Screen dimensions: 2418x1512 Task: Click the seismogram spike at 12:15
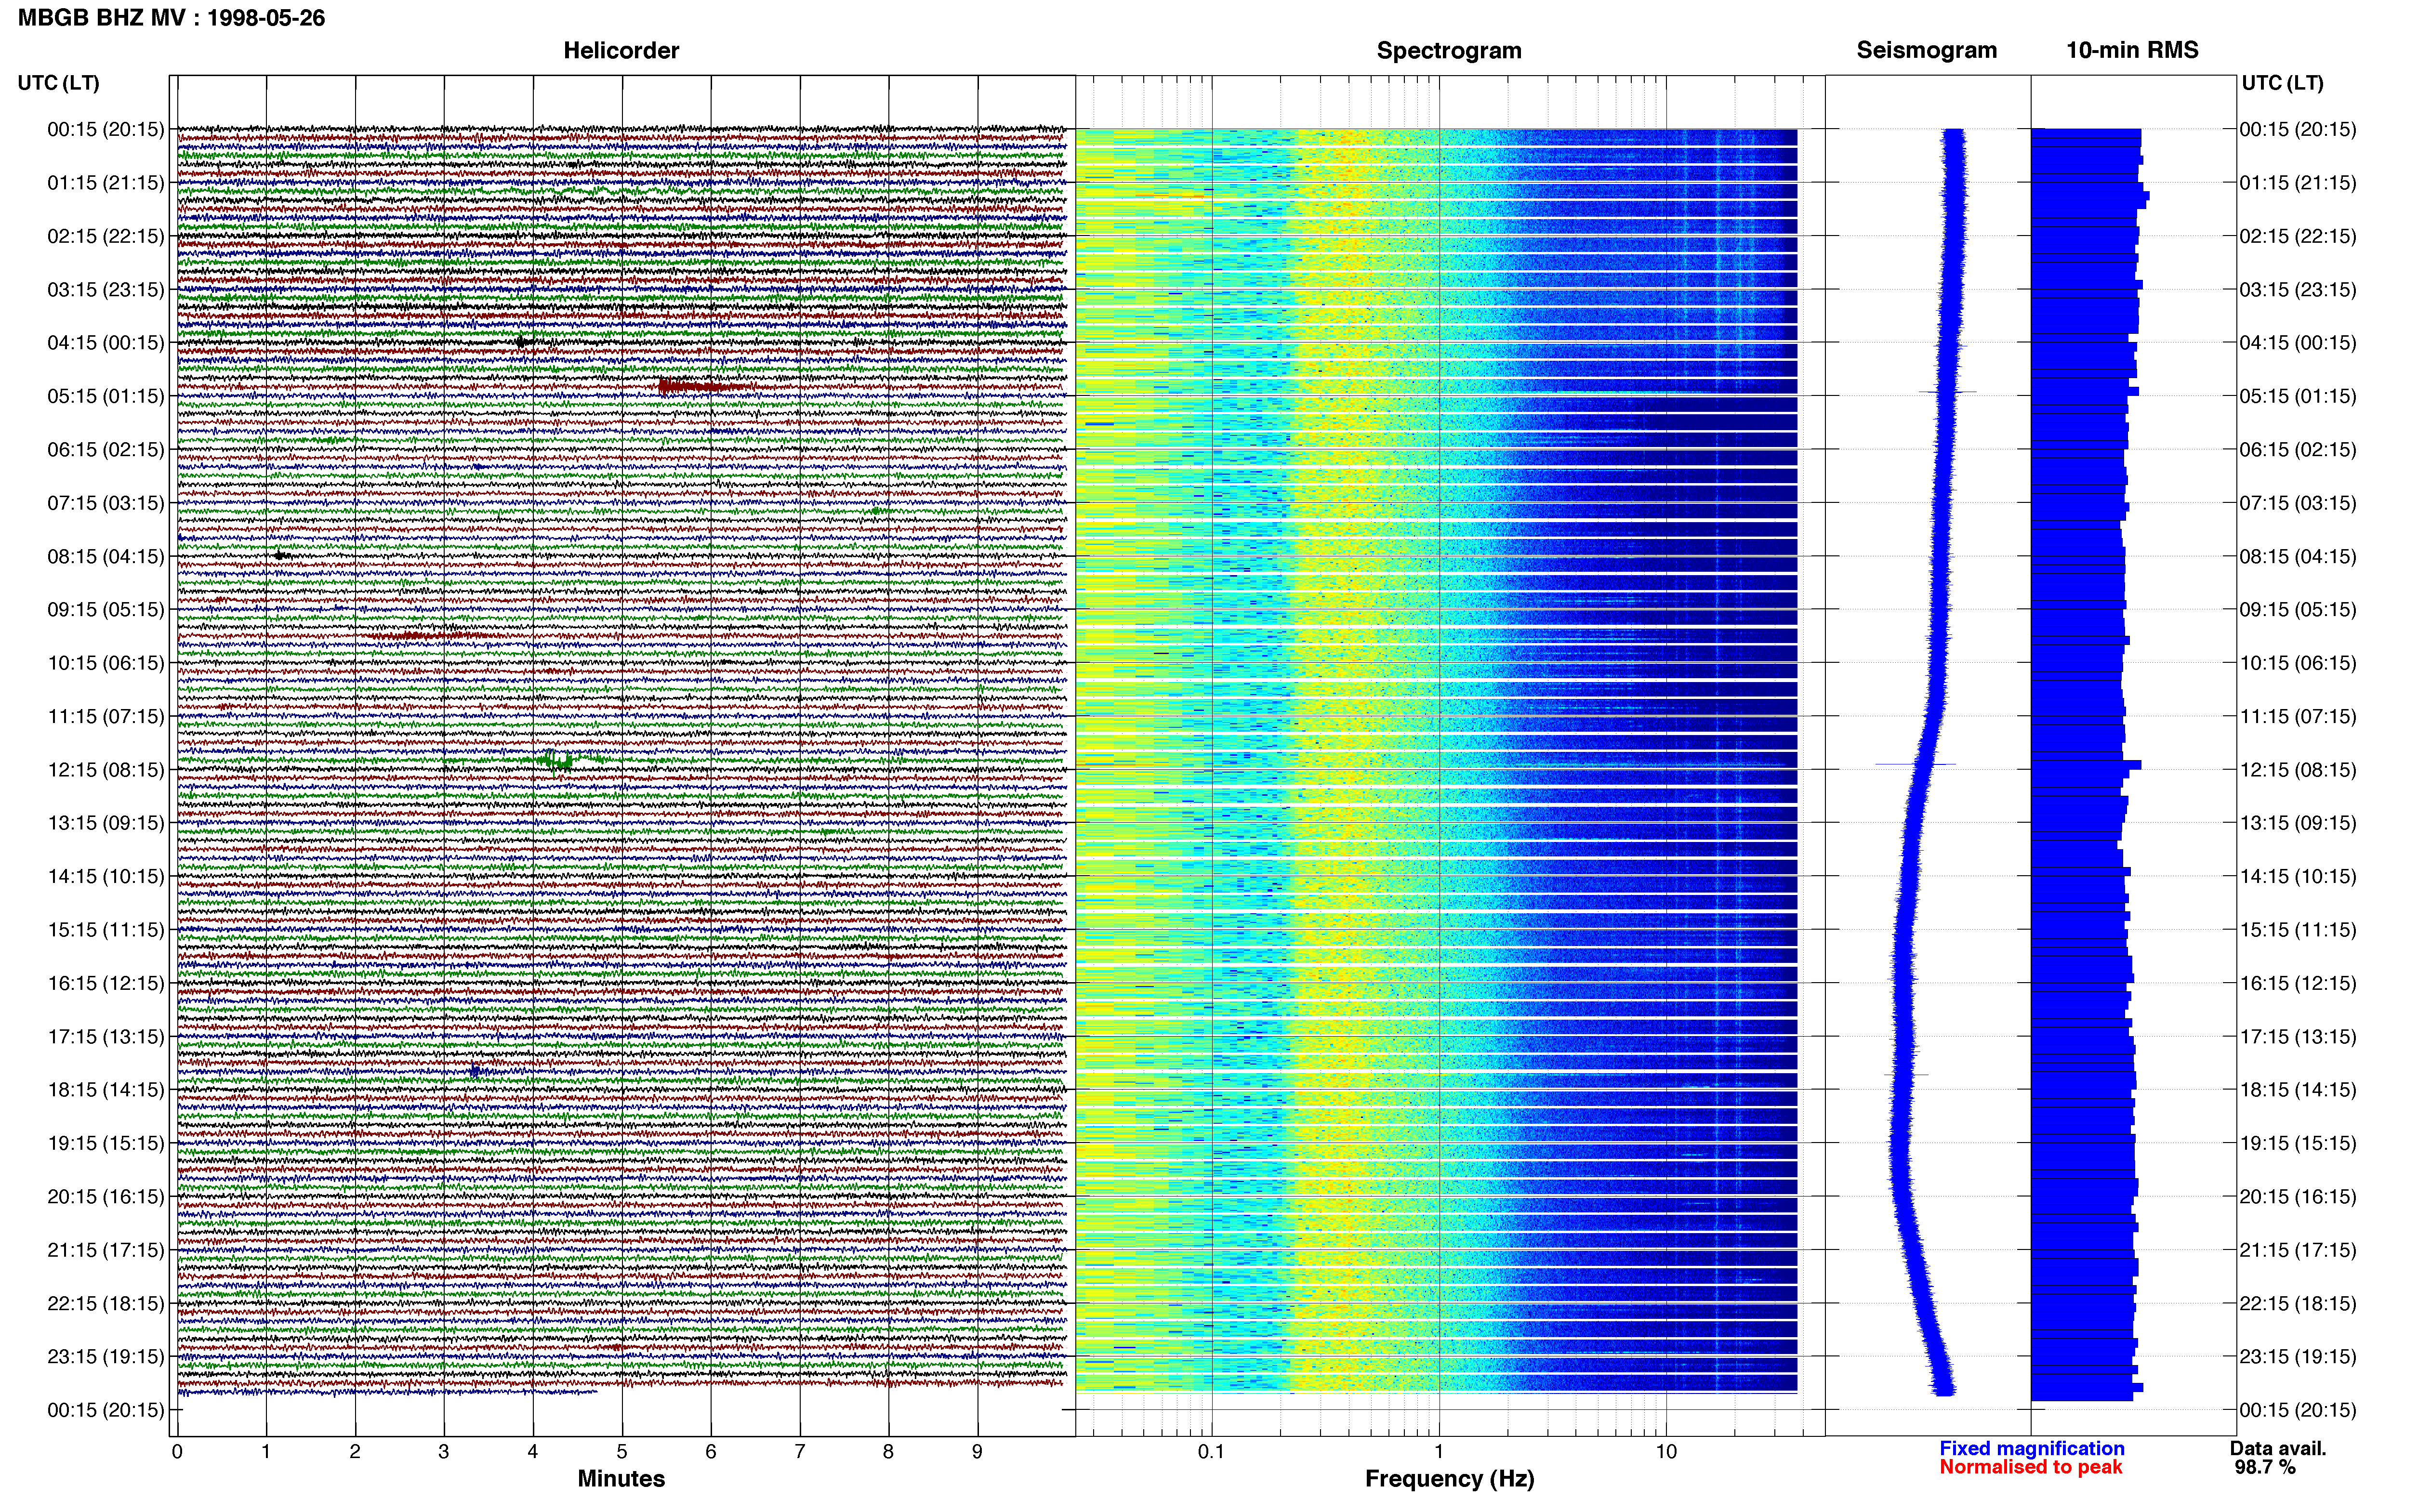pos(1915,764)
